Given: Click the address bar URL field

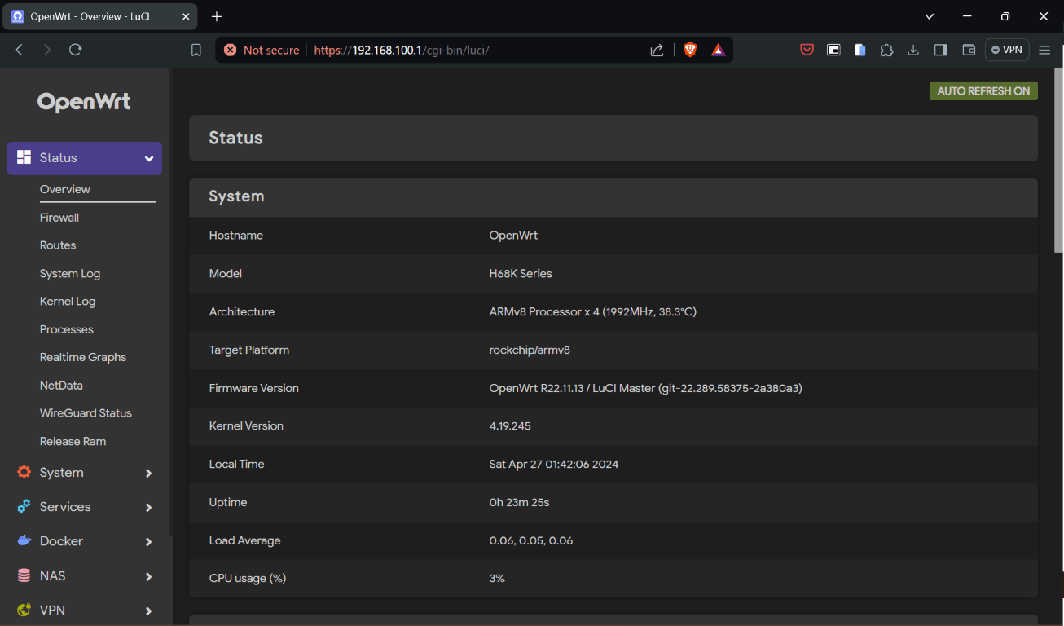Looking at the screenshot, I should coord(473,50).
